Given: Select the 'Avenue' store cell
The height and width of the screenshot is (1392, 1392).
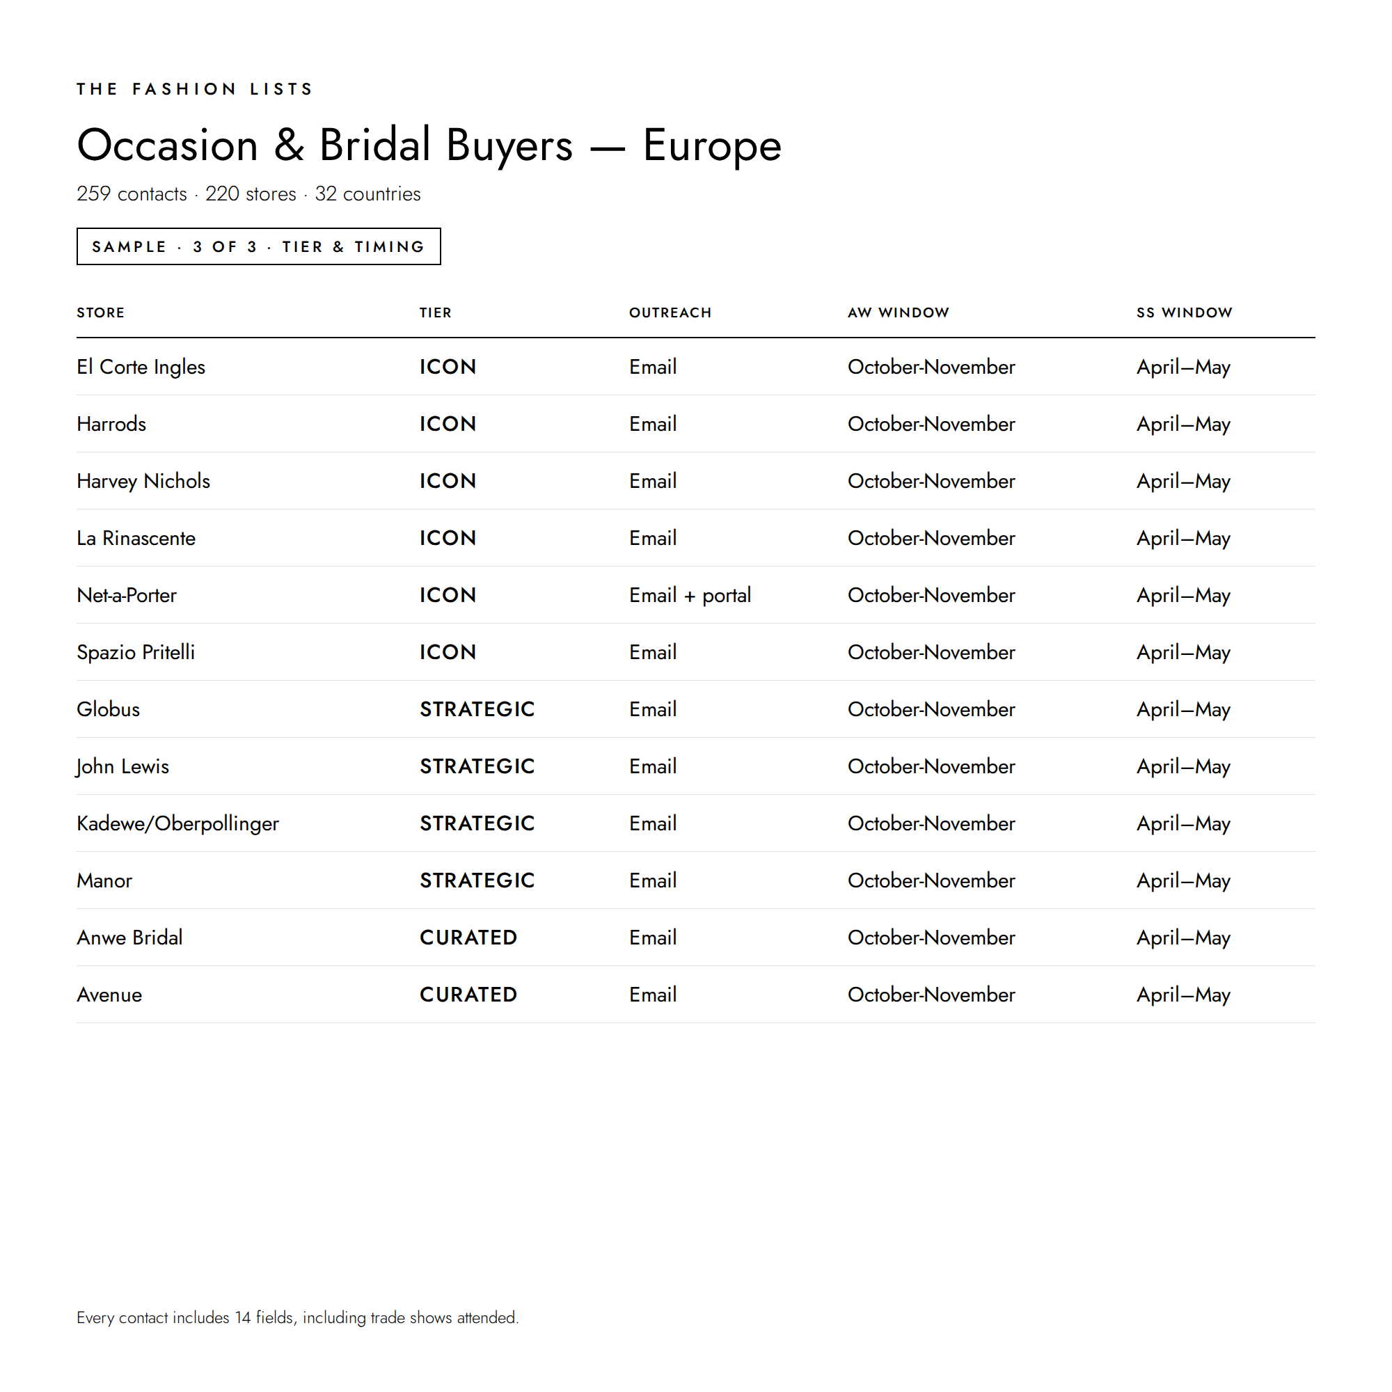Looking at the screenshot, I should 109,995.
